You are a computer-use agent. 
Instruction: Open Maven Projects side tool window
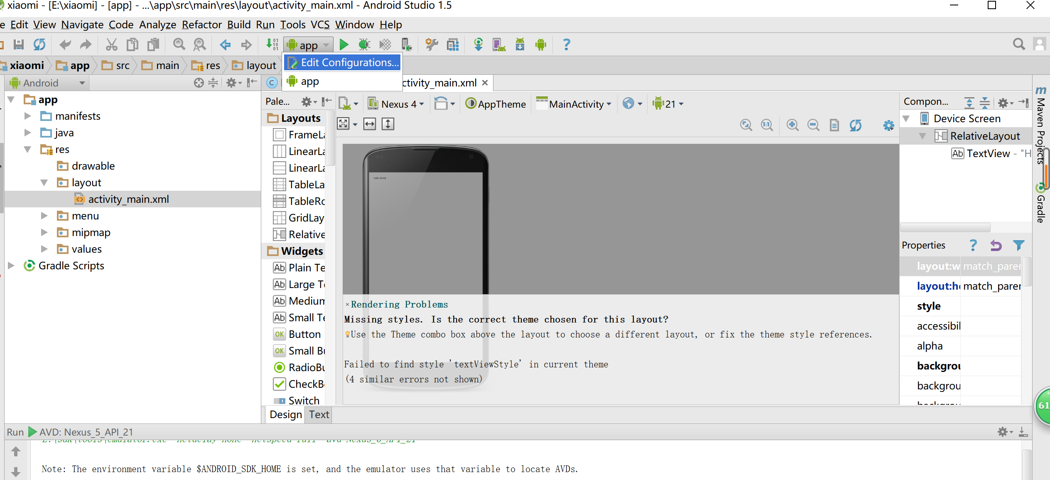tap(1040, 125)
